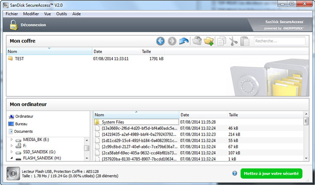Click the file list vertical scrollbar thumb
The height and width of the screenshot is (185, 315).
pos(306,121)
